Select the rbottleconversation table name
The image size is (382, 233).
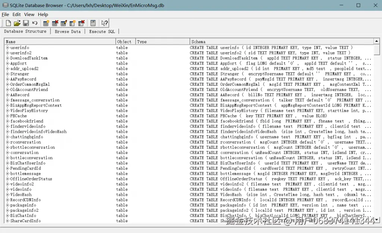point(32,147)
